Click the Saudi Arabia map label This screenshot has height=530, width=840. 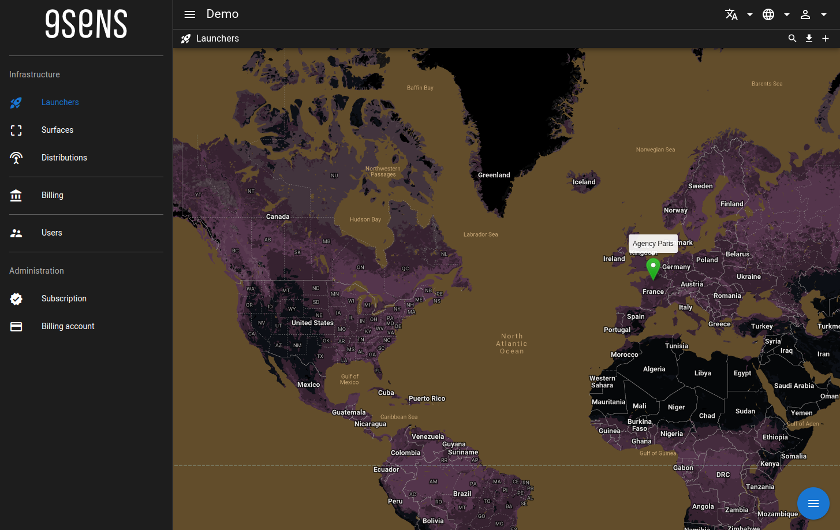tap(794, 386)
